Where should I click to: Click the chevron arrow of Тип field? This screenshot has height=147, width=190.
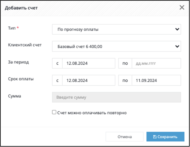pyautogui.click(x=177, y=29)
